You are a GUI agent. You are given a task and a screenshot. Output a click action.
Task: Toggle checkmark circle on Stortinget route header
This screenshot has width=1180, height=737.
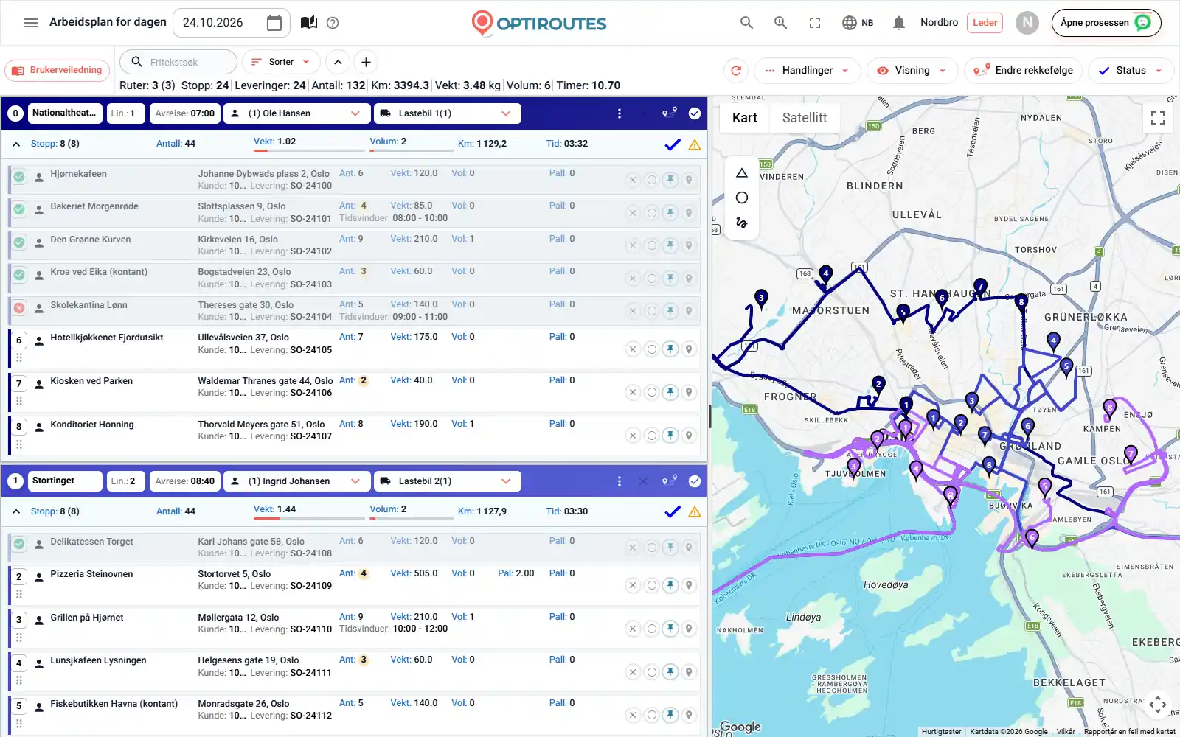coord(695,481)
